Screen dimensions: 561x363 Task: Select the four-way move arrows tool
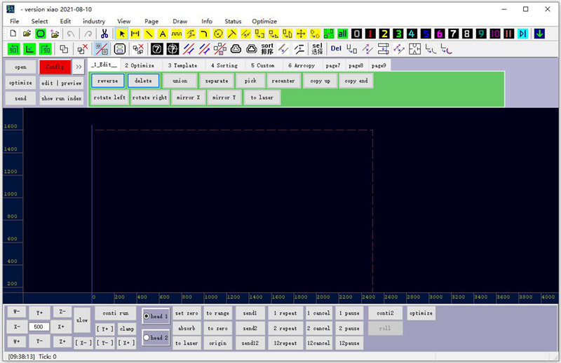302,34
